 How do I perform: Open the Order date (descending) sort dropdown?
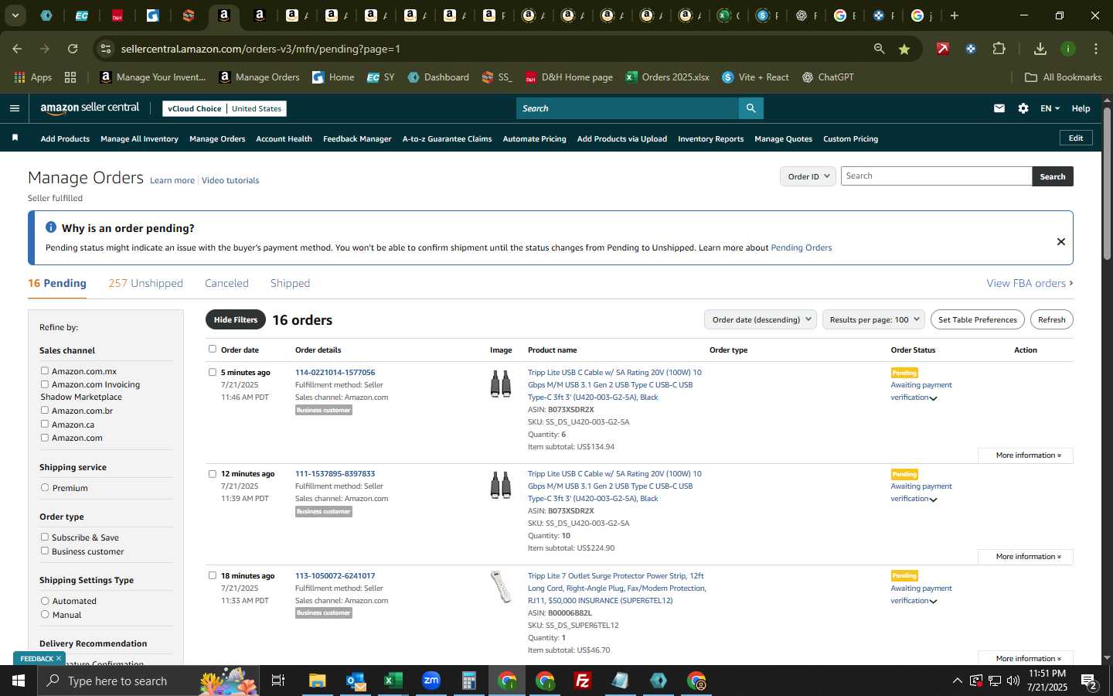761,319
